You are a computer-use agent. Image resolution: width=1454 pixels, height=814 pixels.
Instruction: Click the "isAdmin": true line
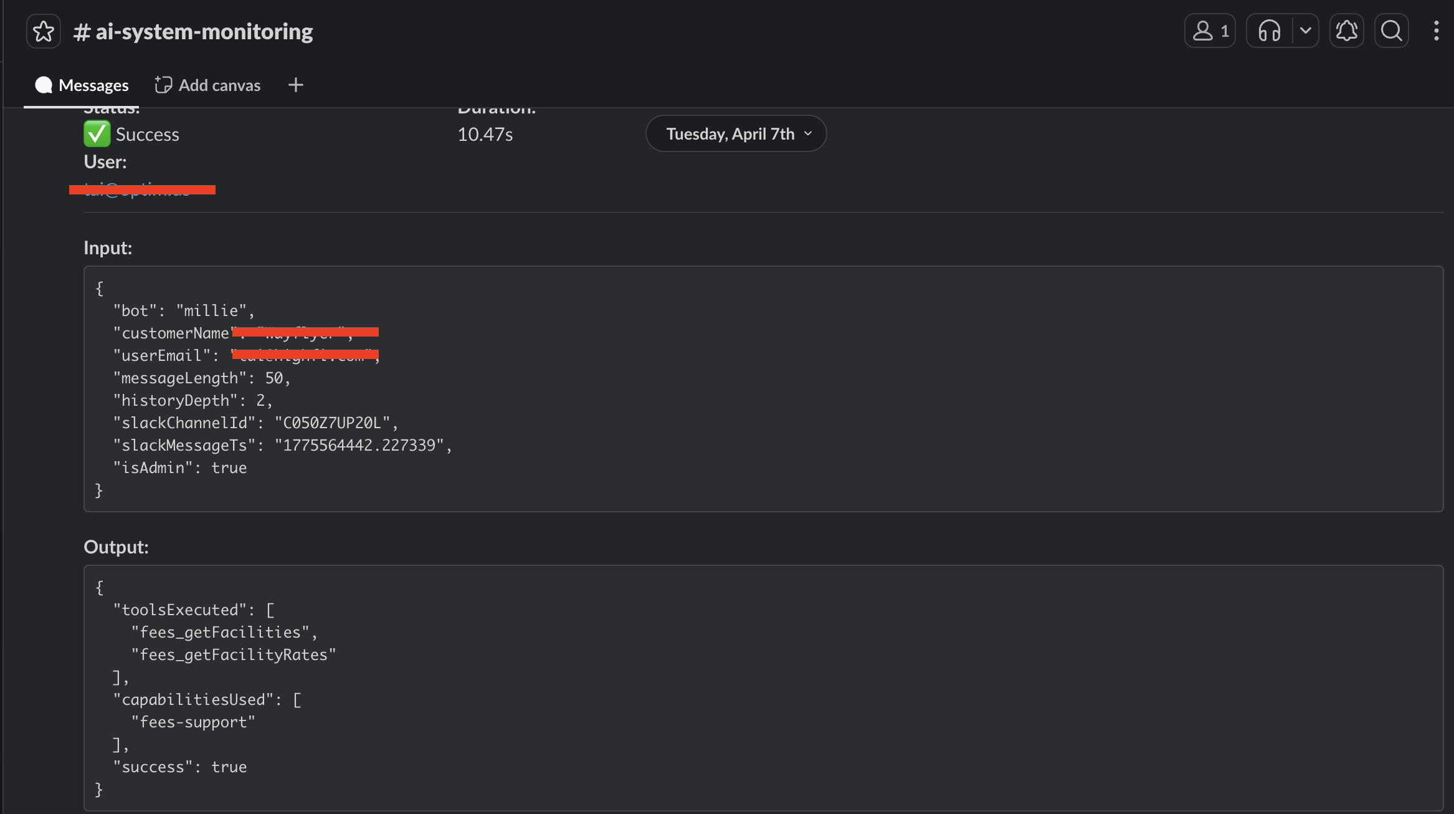[x=180, y=467]
